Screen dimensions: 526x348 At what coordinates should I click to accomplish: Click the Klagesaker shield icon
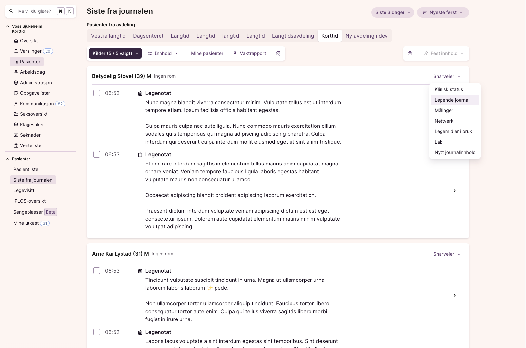[16, 125]
